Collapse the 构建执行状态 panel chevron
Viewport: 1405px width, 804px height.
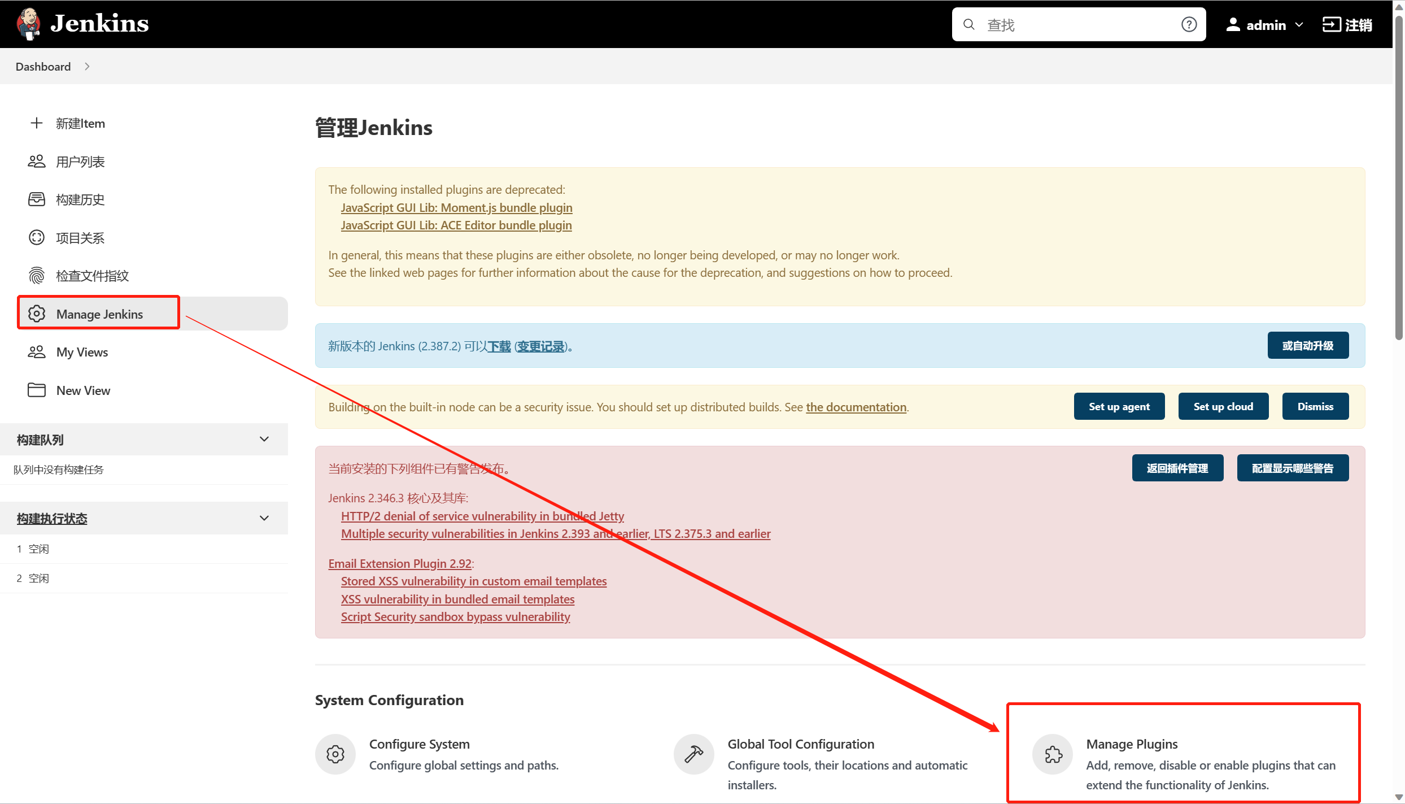click(x=264, y=518)
